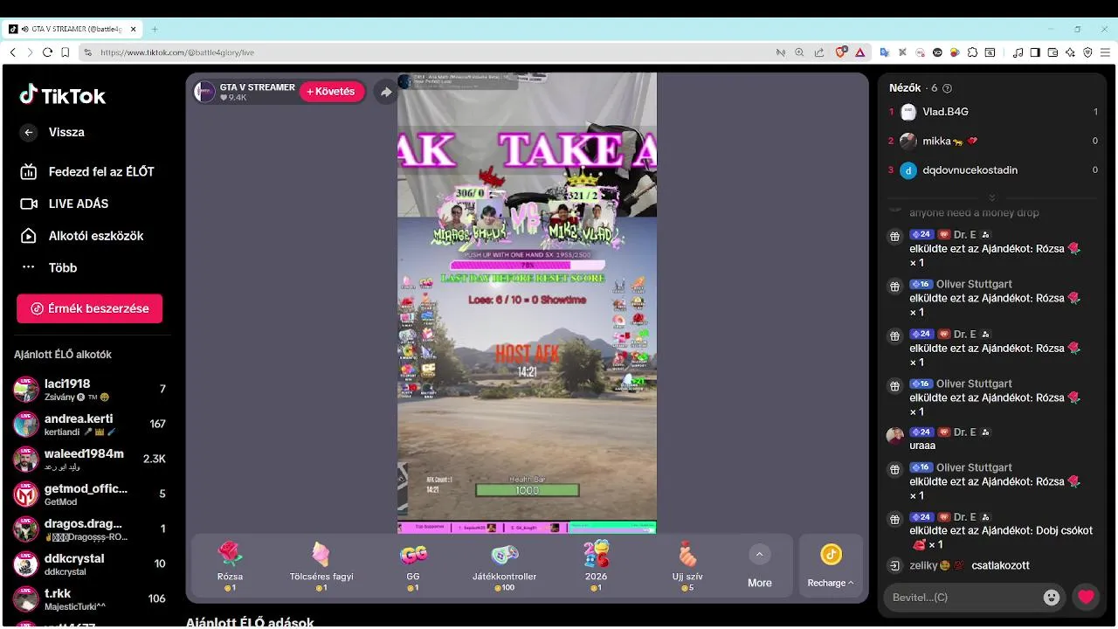Toggle the browser sidebar panel
This screenshot has height=629, width=1118.
coord(1035,52)
